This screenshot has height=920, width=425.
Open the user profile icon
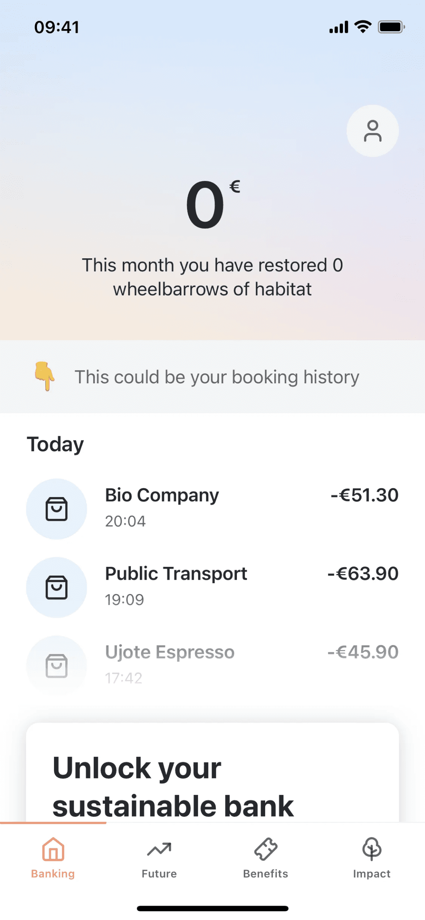[372, 131]
